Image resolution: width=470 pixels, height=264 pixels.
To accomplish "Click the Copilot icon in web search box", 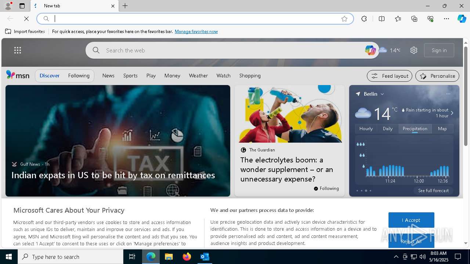I will (x=370, y=50).
